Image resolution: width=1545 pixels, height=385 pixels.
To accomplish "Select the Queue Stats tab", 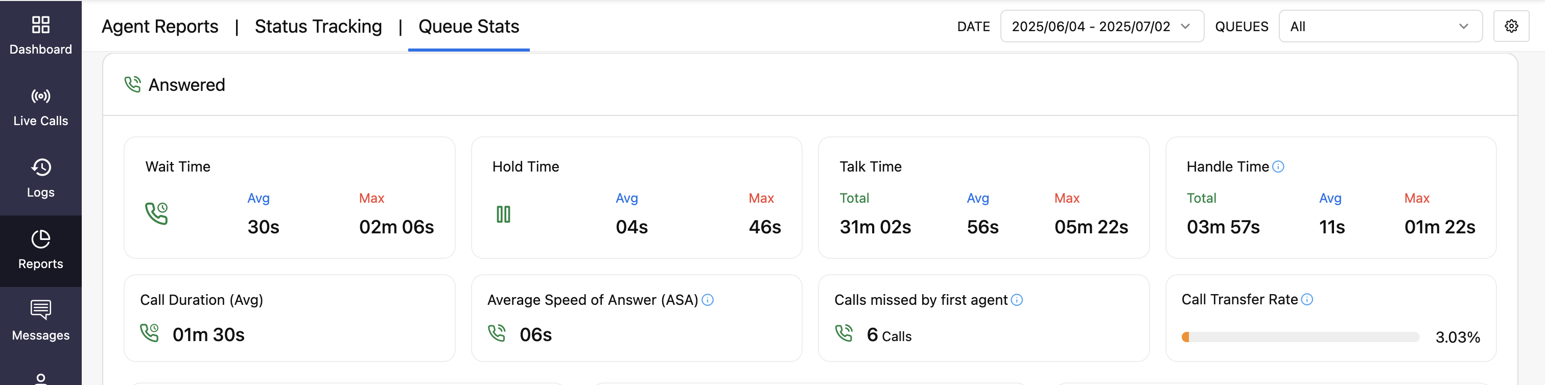I will (x=469, y=27).
